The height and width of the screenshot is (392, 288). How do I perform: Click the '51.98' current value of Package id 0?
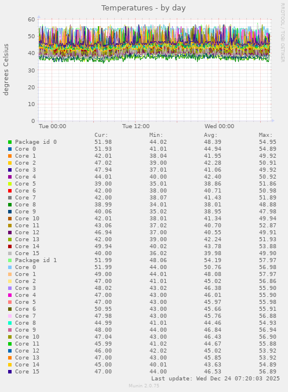pyautogui.click(x=103, y=142)
